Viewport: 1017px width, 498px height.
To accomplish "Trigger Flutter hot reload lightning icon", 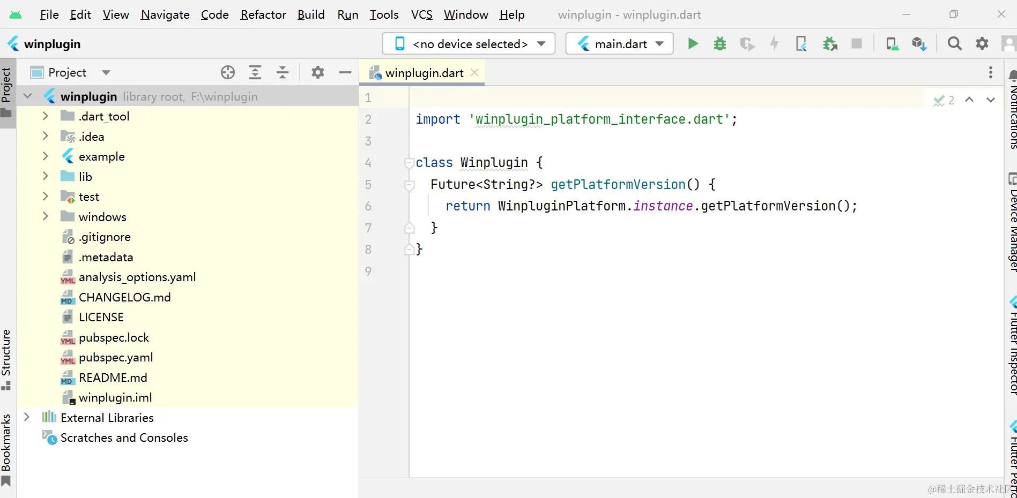I will (774, 43).
